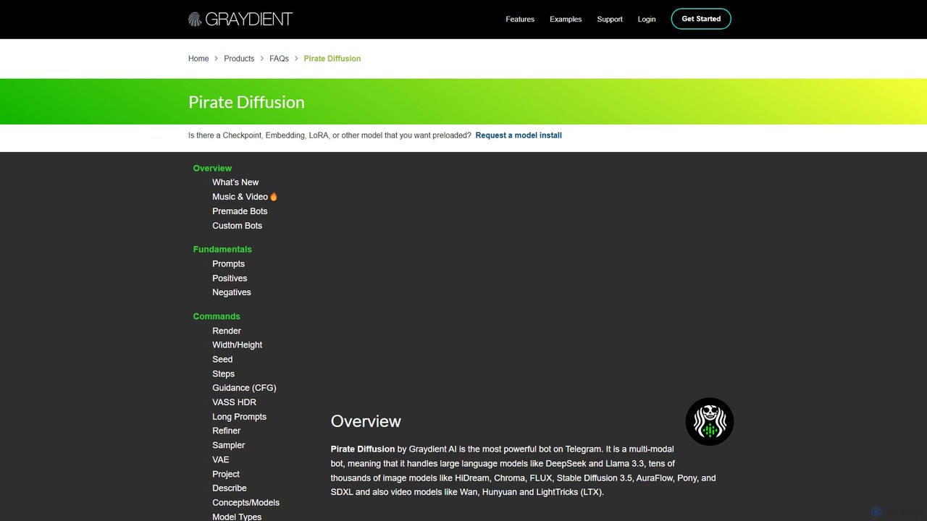Open Support in the top navigation
The height and width of the screenshot is (521, 927).
point(610,20)
